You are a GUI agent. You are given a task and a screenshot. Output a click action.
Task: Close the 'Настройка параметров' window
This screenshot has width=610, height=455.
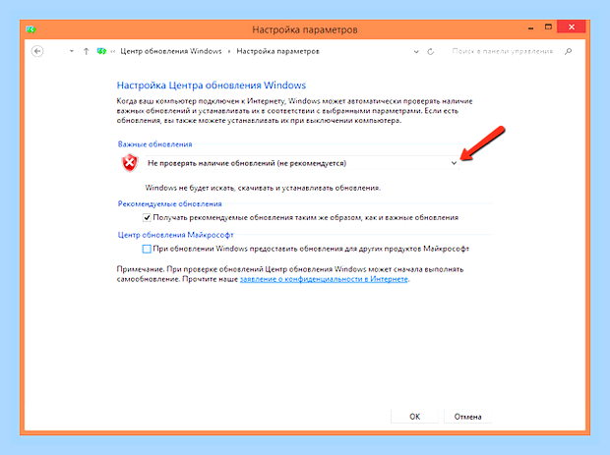(x=572, y=27)
